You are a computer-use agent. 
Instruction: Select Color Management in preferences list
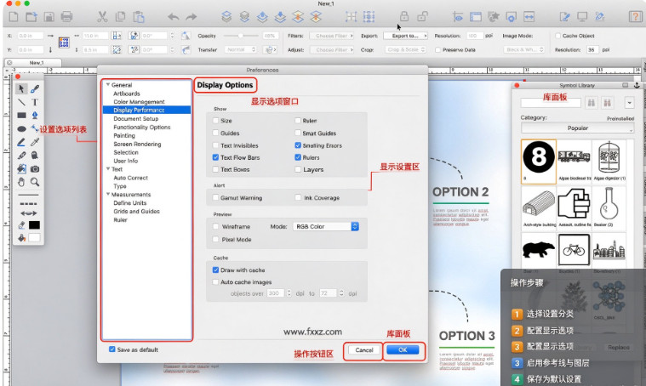point(139,102)
